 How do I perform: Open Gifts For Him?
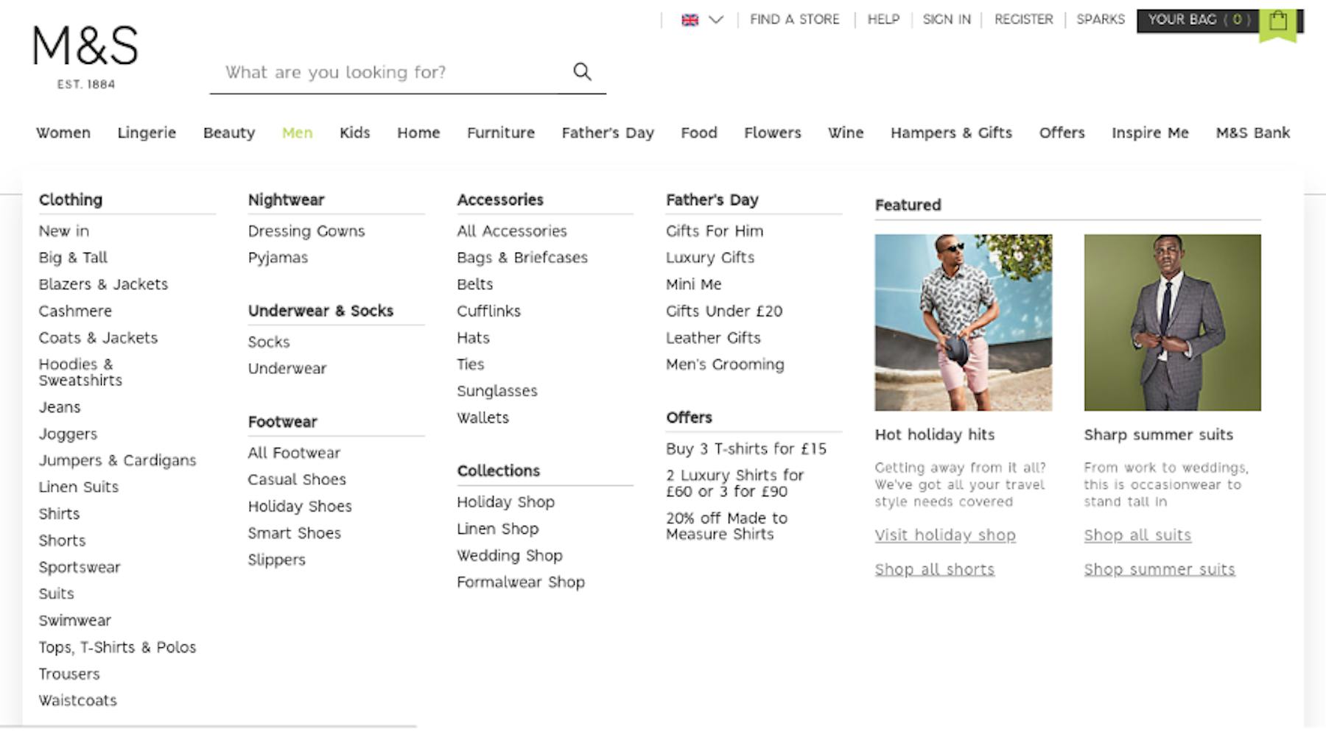tap(715, 231)
